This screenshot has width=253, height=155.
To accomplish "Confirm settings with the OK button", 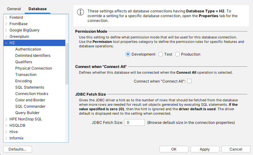I will 174,149.
